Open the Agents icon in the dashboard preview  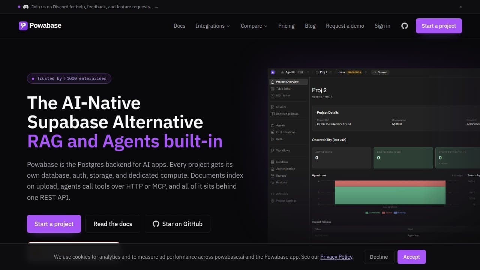coord(273,125)
